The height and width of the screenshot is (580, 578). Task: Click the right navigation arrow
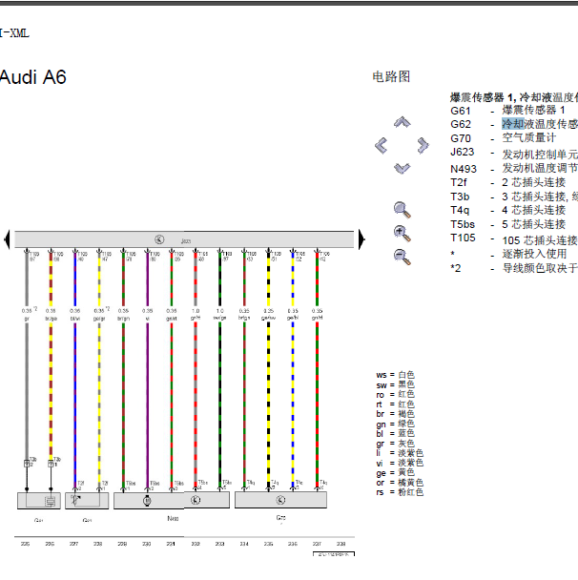(x=423, y=145)
